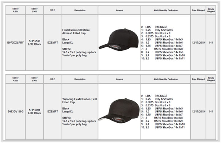Click Seller SKU header in the second table
The width and height of the screenshot is (221, 143).
click(x=35, y=79)
